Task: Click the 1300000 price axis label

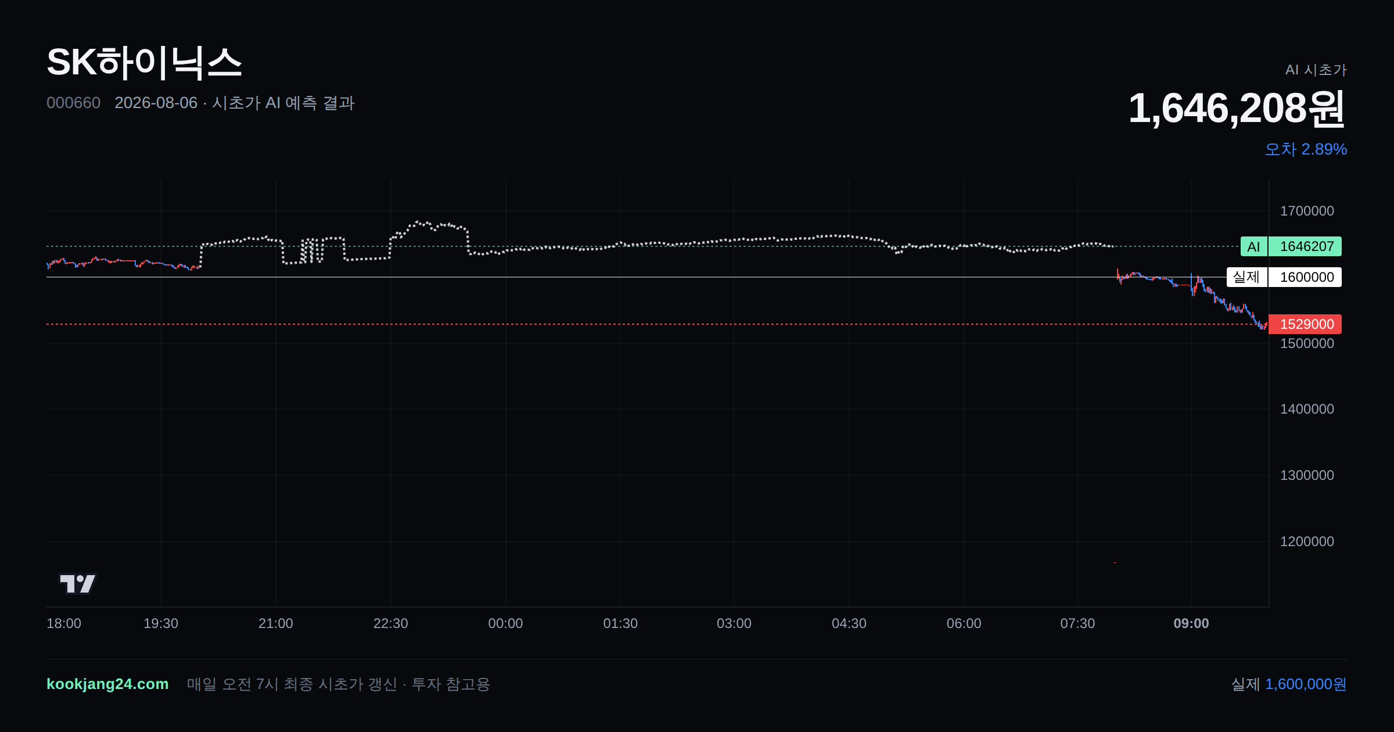Action: click(x=1307, y=475)
